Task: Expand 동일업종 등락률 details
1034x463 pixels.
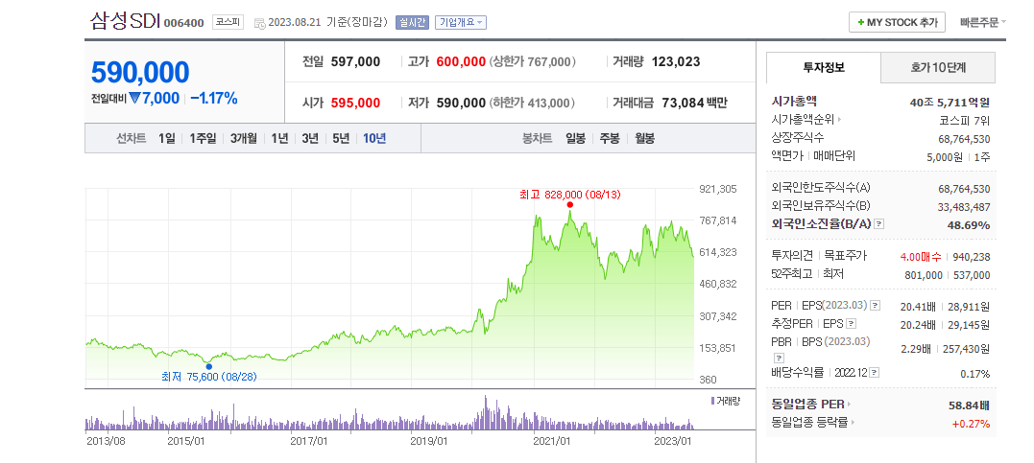Action: tap(853, 423)
